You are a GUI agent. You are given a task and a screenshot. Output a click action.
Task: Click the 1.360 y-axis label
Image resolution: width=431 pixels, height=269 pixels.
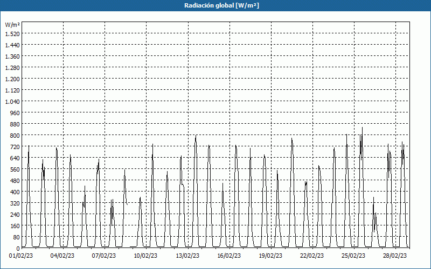[x=12, y=56]
